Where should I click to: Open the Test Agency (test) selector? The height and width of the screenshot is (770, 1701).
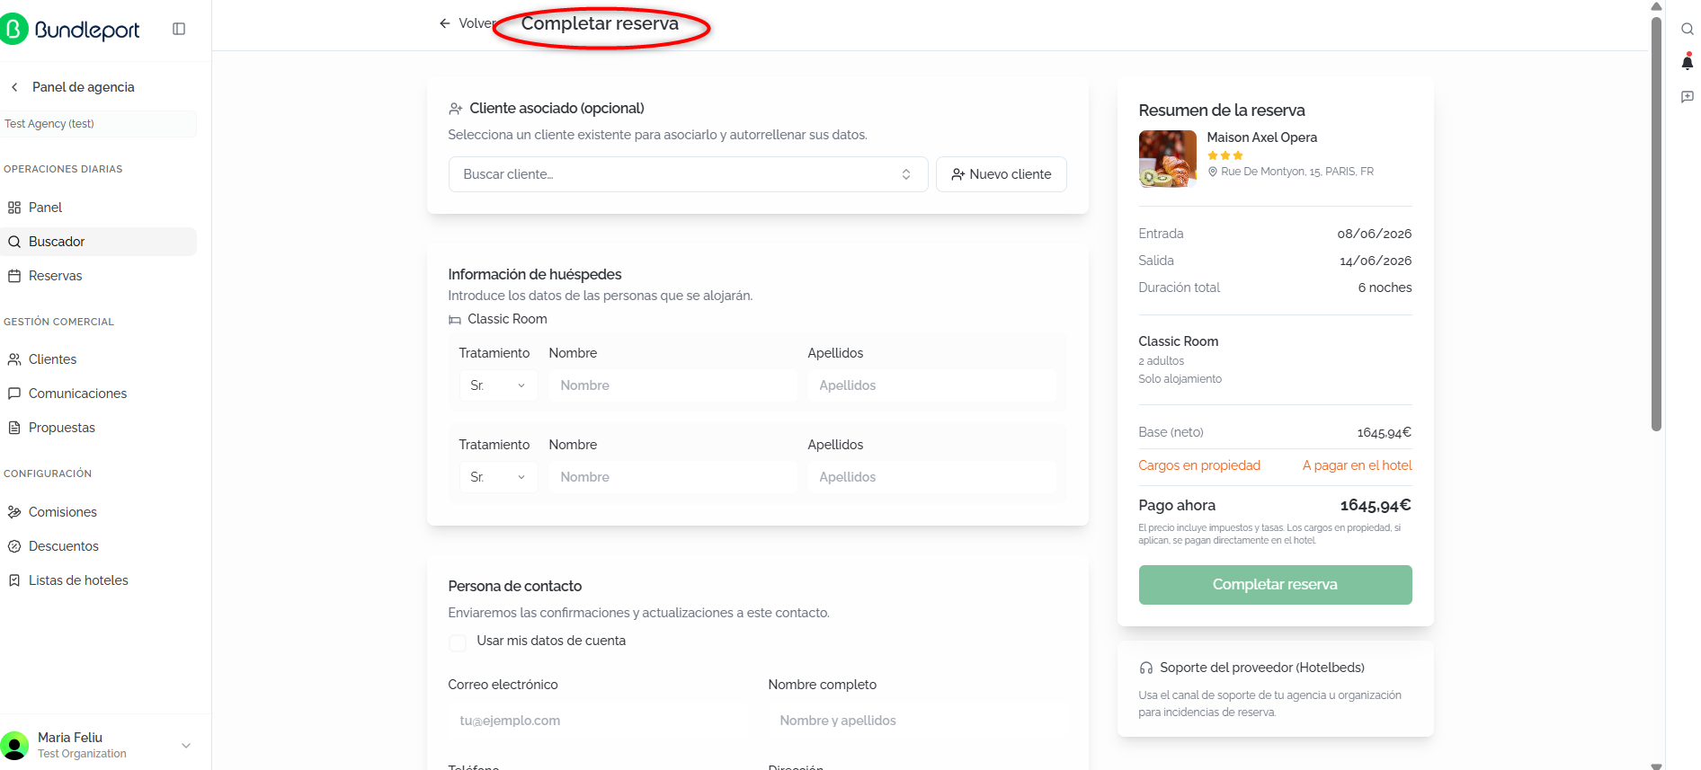(98, 124)
